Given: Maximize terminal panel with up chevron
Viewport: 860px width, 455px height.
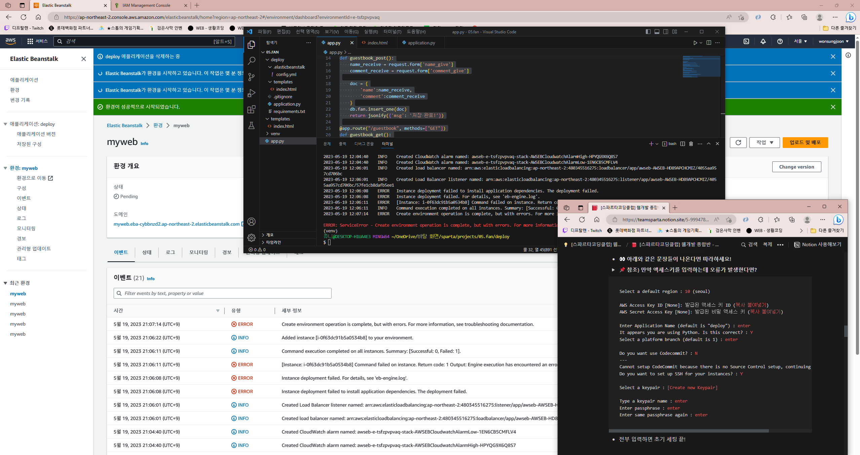Looking at the screenshot, I should 709,144.
